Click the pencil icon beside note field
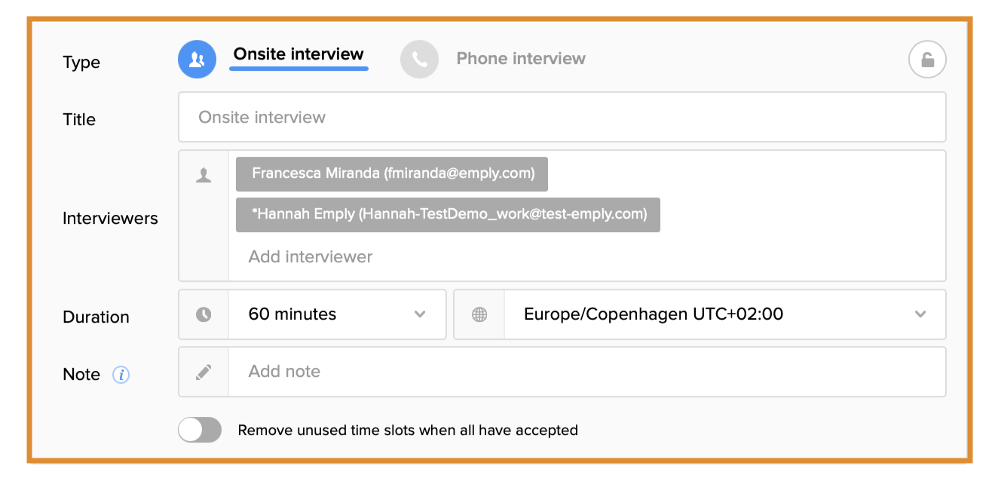 click(x=204, y=372)
